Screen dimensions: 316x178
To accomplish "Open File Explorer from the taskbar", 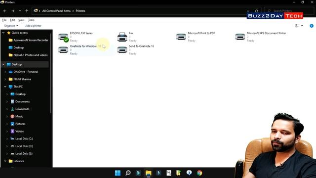I will 149,173.
